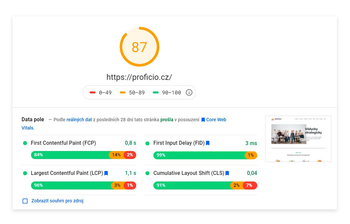
Task: Click the orange 50–89 legend marker
Action: tap(123, 93)
